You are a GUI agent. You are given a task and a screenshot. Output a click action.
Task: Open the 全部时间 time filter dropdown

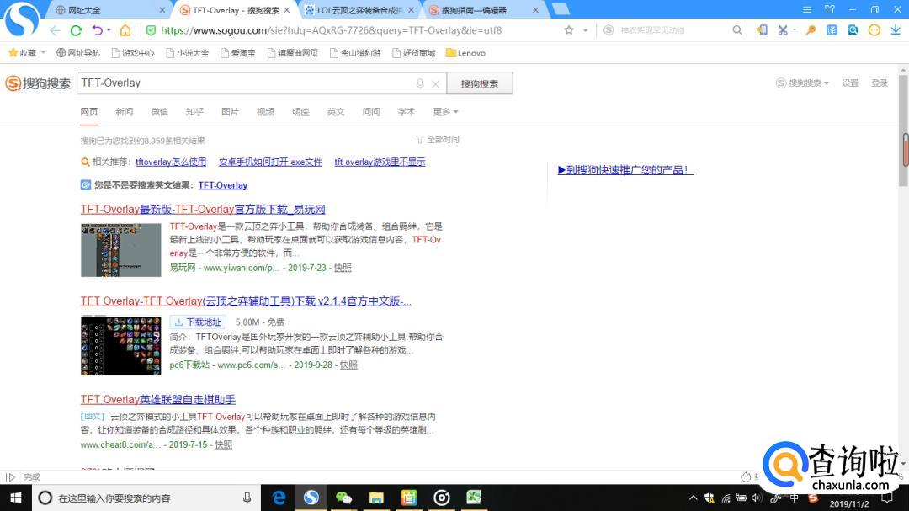tap(438, 140)
